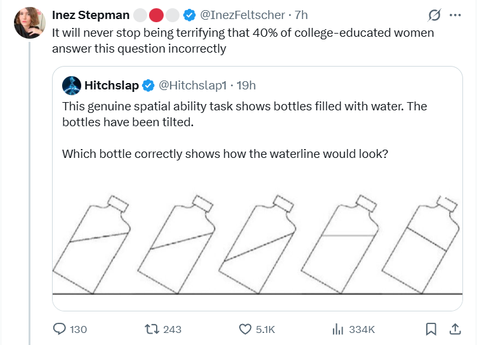
Task: Open the Hitchslap display name
Action: 111,85
